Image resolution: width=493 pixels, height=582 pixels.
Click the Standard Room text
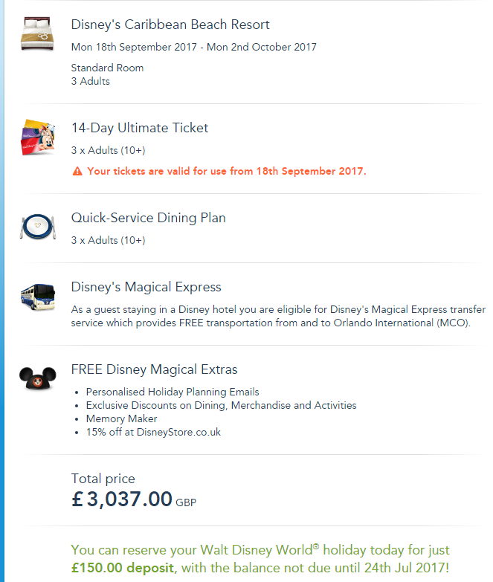click(107, 68)
